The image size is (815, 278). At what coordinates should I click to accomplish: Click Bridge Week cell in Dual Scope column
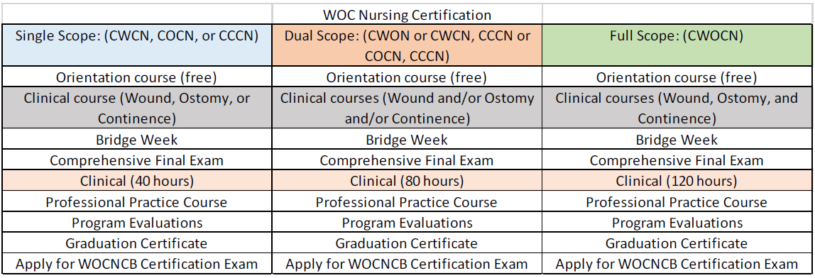tap(407, 139)
